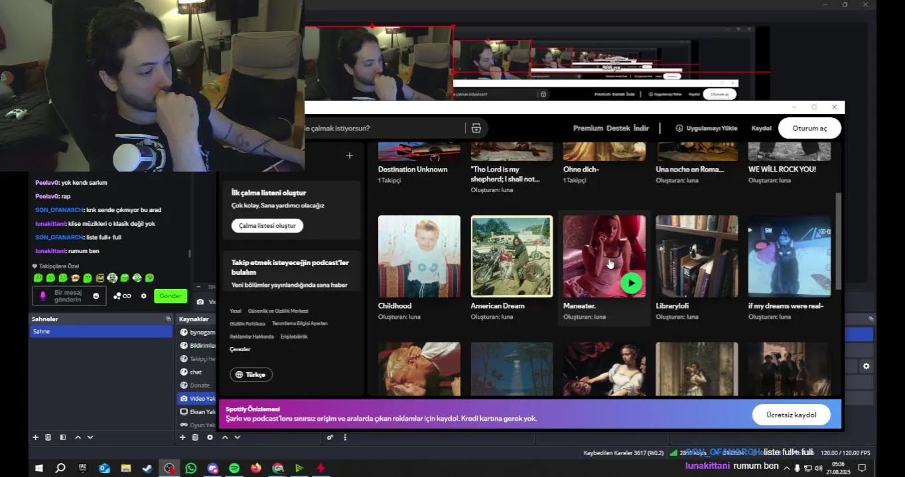Open the Premium link in Spotify
905x477 pixels.
pyautogui.click(x=588, y=128)
